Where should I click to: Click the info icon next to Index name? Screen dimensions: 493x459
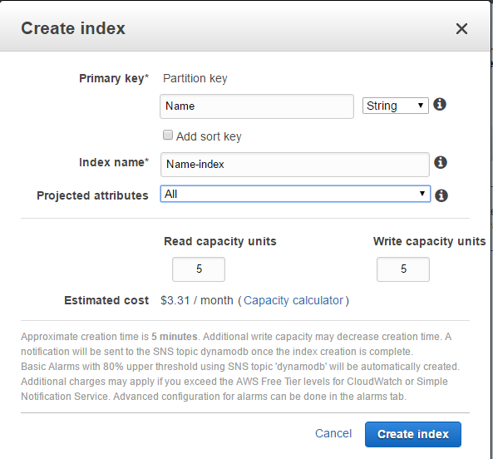click(441, 162)
